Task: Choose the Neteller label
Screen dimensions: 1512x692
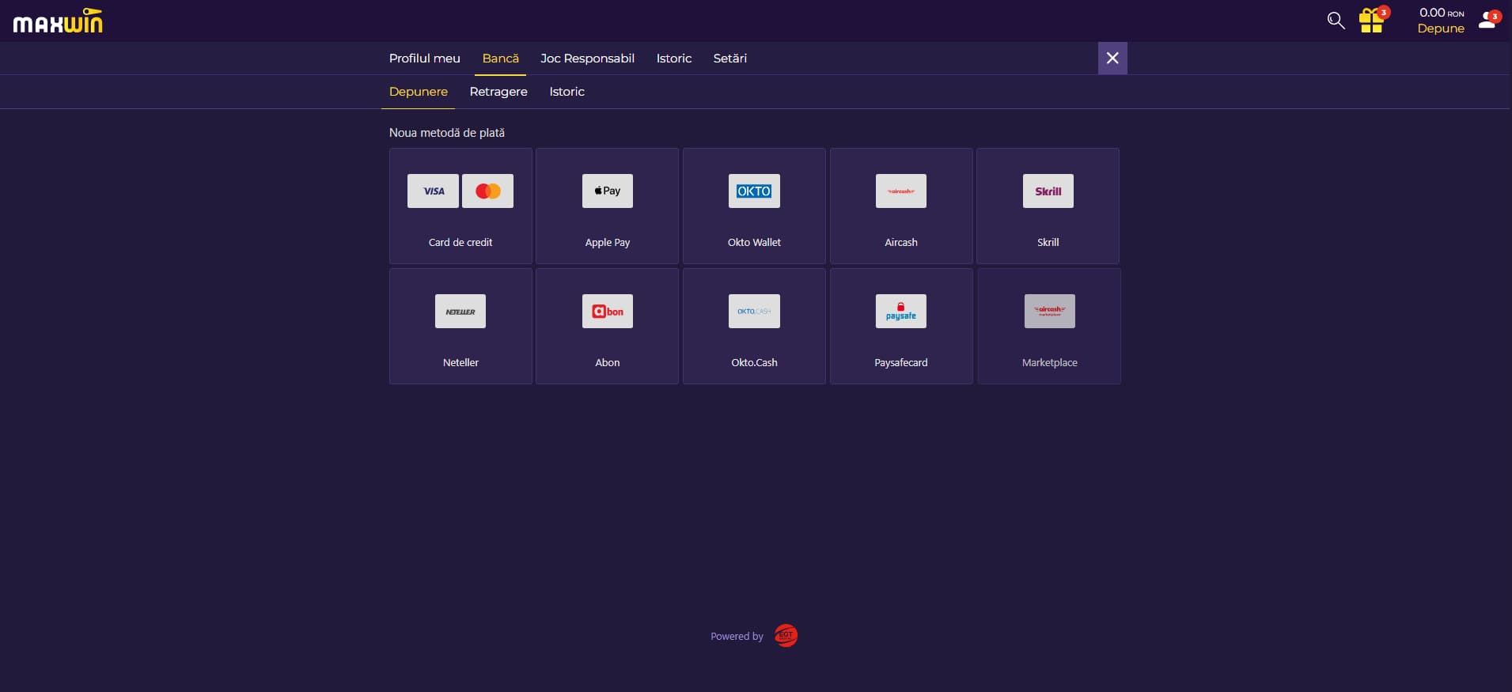Action: [x=460, y=362]
